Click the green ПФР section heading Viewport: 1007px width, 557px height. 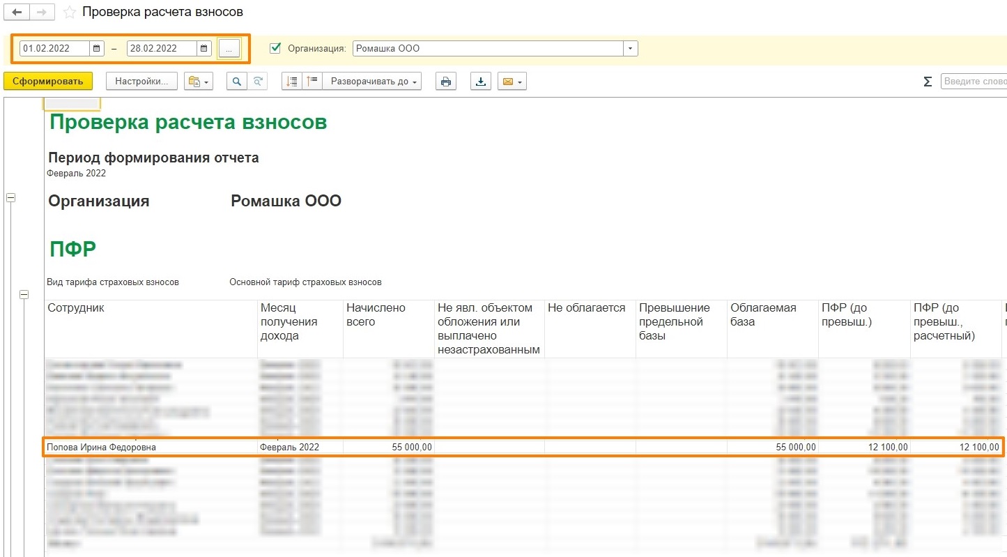[x=72, y=249]
